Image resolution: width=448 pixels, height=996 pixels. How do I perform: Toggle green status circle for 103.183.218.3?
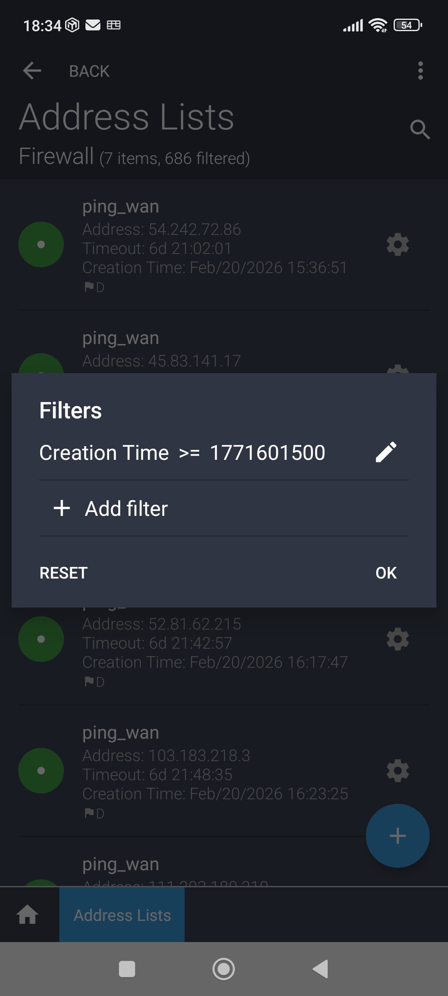click(41, 771)
